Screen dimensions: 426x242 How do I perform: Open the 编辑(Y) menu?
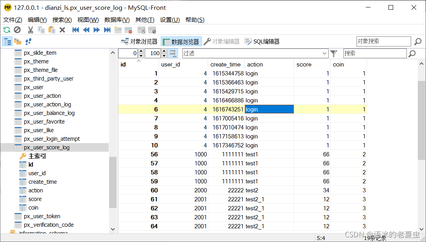tap(37, 20)
